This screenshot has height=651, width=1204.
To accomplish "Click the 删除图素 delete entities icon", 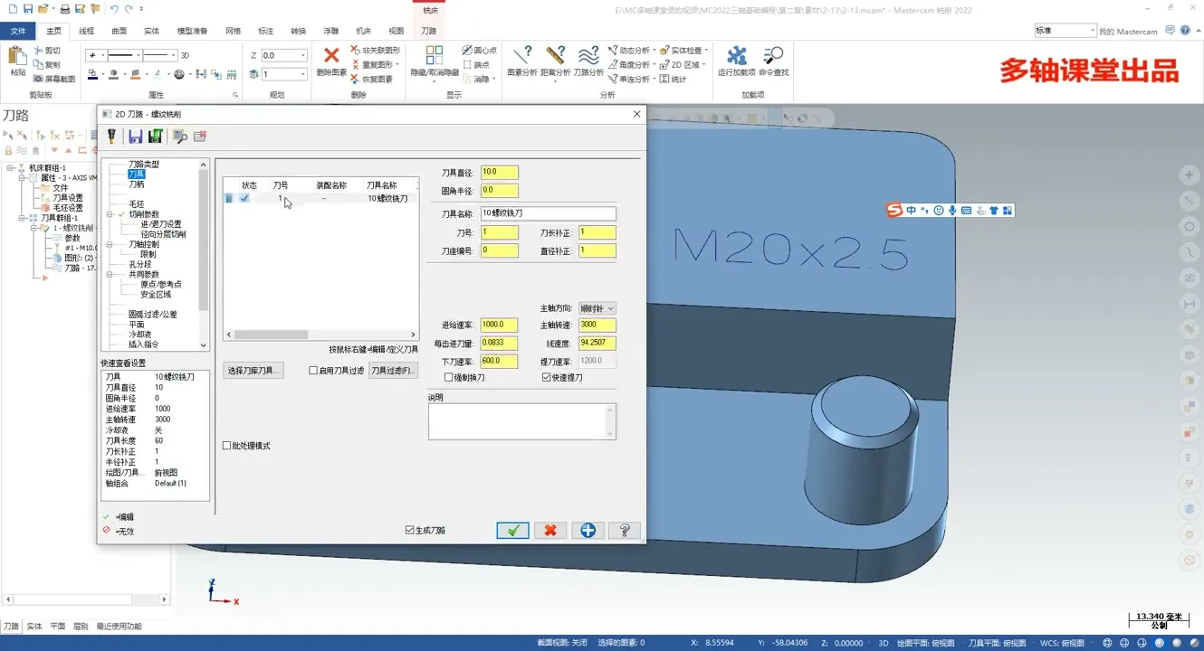I will pyautogui.click(x=331, y=61).
